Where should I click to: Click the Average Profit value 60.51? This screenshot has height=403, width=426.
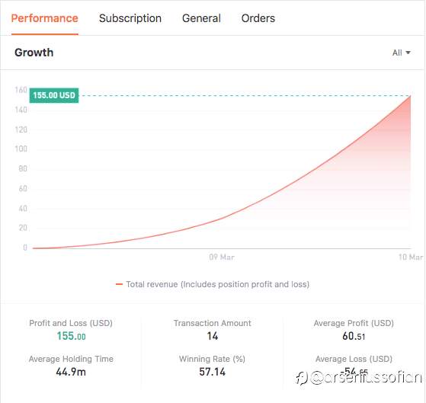coord(354,336)
